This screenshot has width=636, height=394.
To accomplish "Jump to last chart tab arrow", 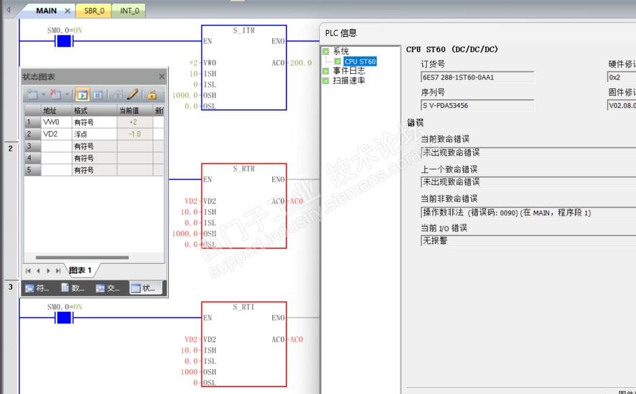I will pos(58,271).
